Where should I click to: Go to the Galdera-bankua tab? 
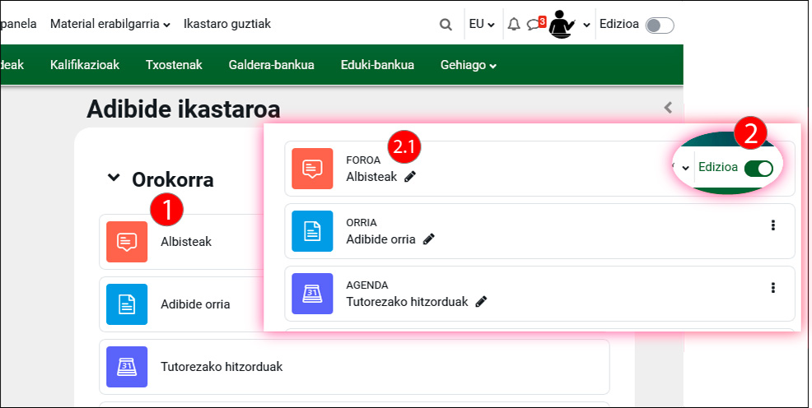pos(271,65)
